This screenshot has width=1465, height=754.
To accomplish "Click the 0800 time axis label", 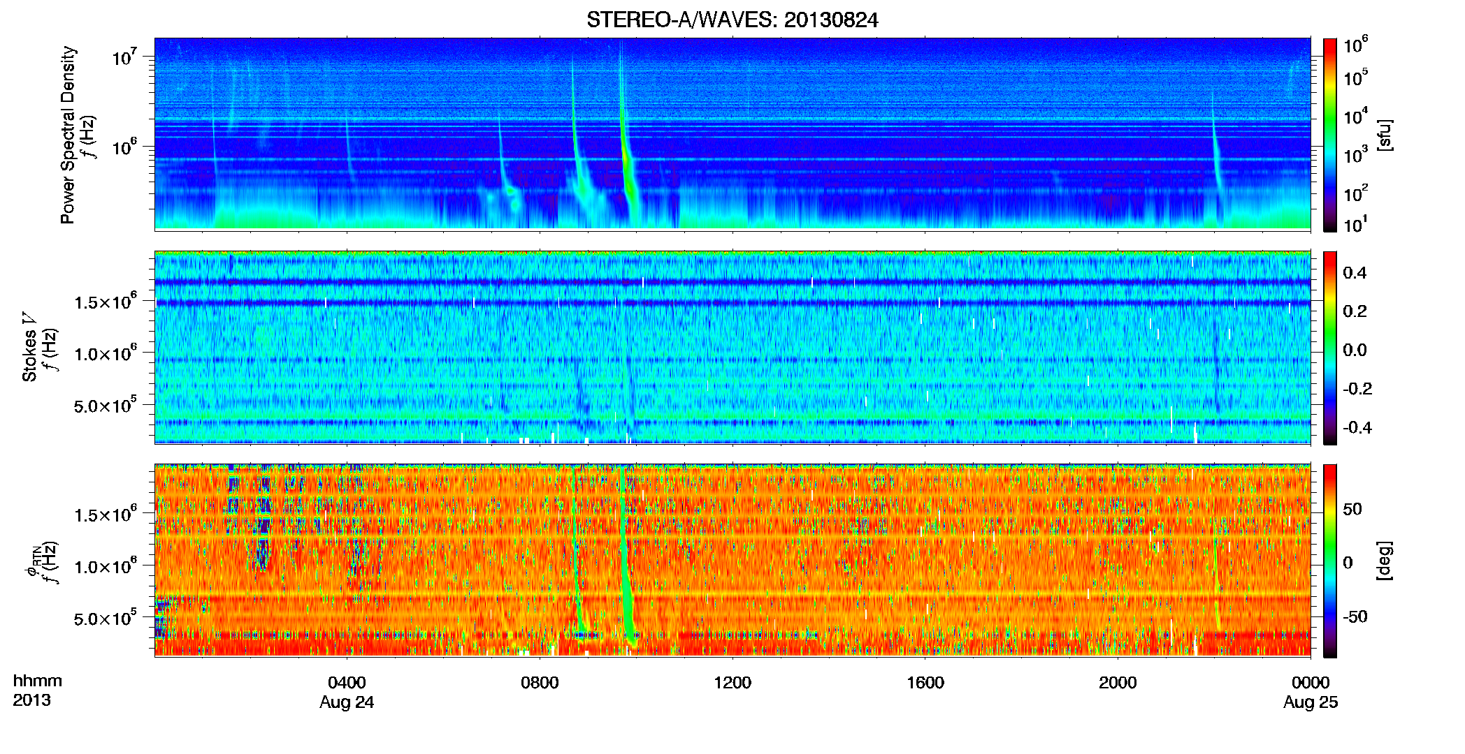I will 540,682.
